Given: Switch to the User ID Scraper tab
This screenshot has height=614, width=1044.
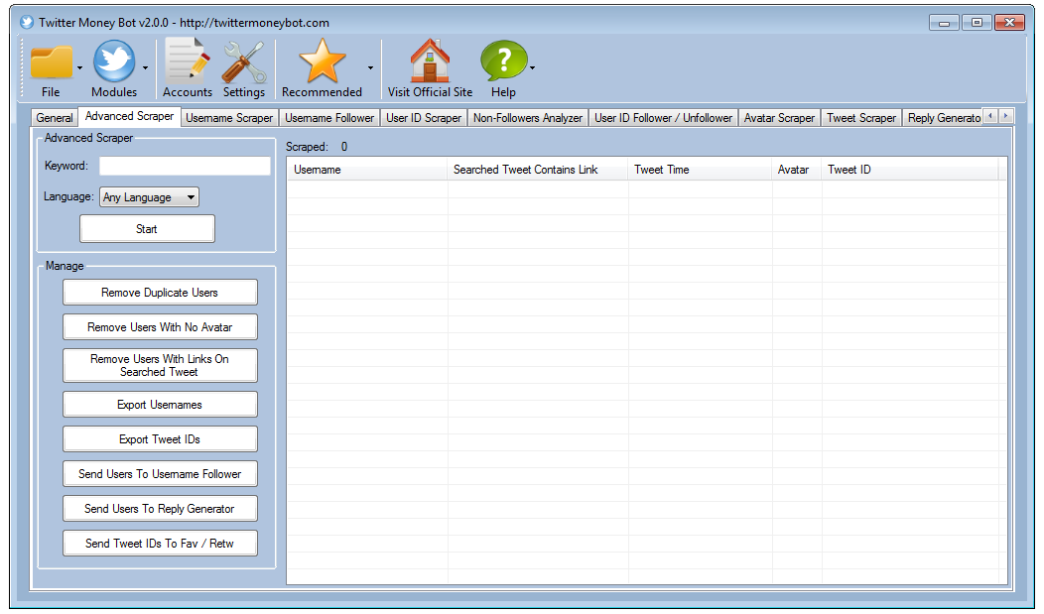Looking at the screenshot, I should pyautogui.click(x=424, y=118).
